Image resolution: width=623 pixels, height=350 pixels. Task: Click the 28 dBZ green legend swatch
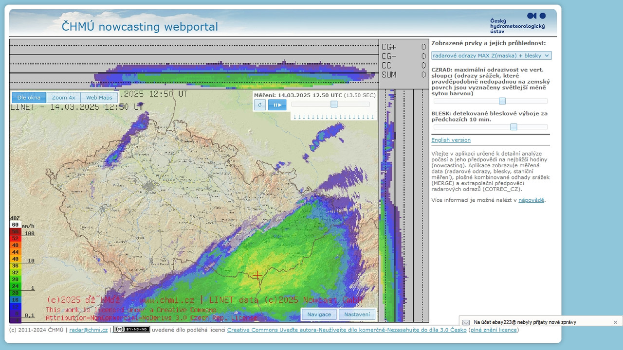coord(15,280)
